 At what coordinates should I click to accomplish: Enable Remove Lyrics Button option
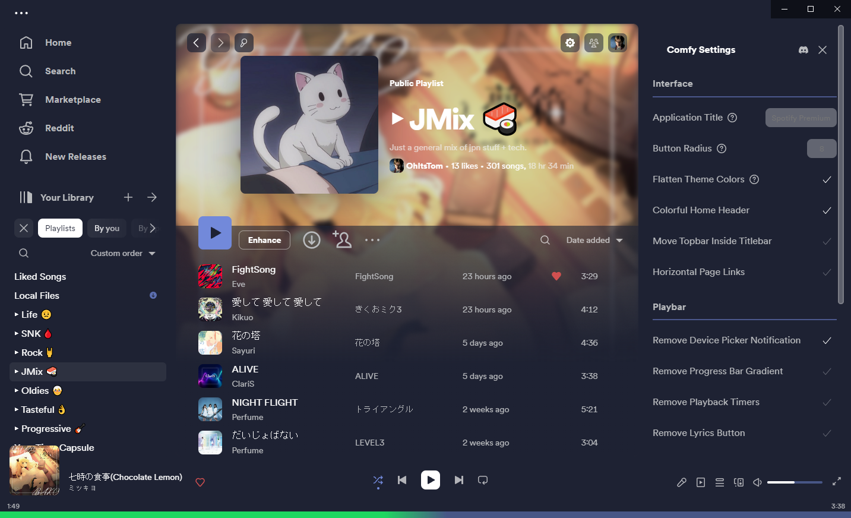tap(827, 433)
